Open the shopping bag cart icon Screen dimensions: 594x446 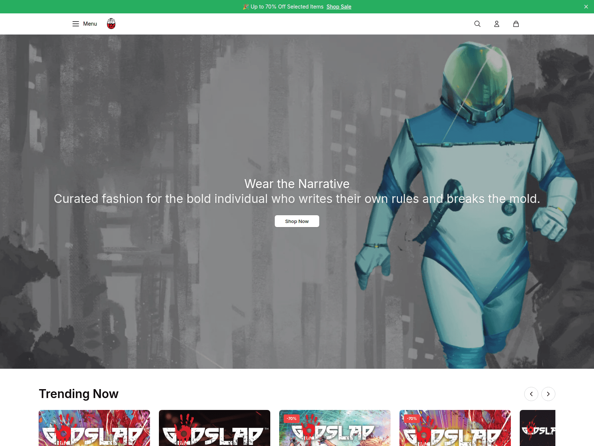[x=516, y=24]
